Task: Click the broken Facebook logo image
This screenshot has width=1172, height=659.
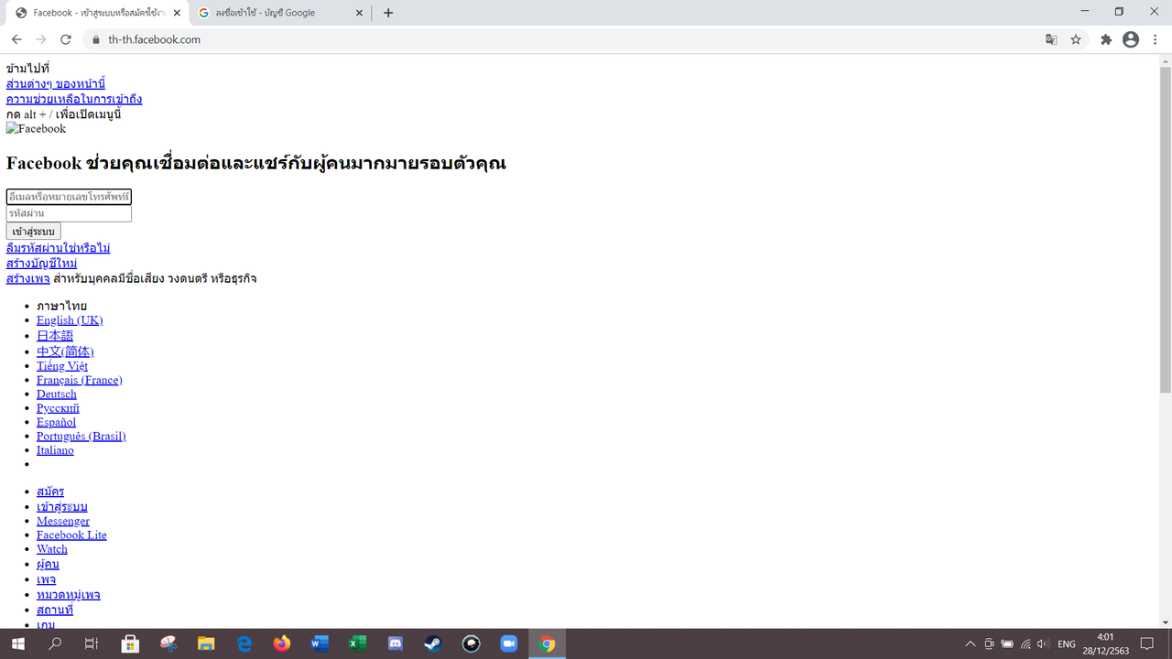Action: click(x=37, y=129)
